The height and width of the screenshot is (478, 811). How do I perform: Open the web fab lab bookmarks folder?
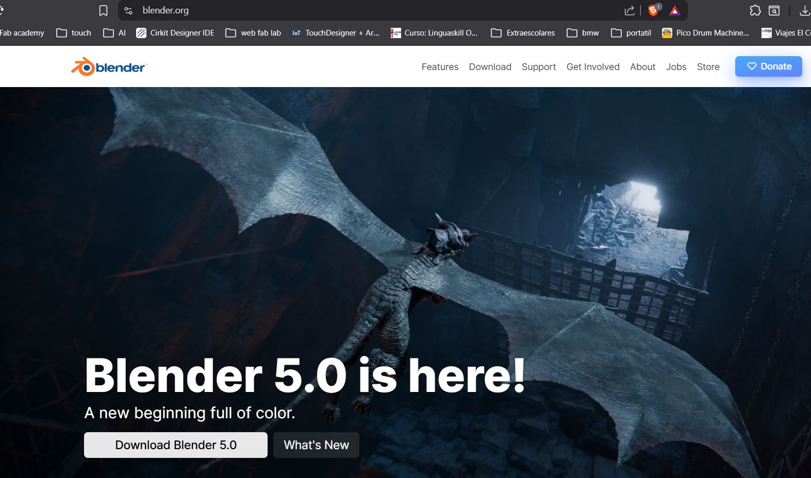tap(253, 33)
